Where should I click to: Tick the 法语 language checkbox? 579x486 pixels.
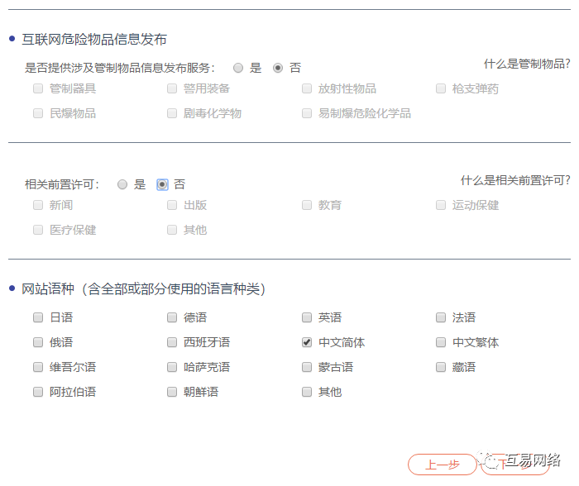pos(441,317)
